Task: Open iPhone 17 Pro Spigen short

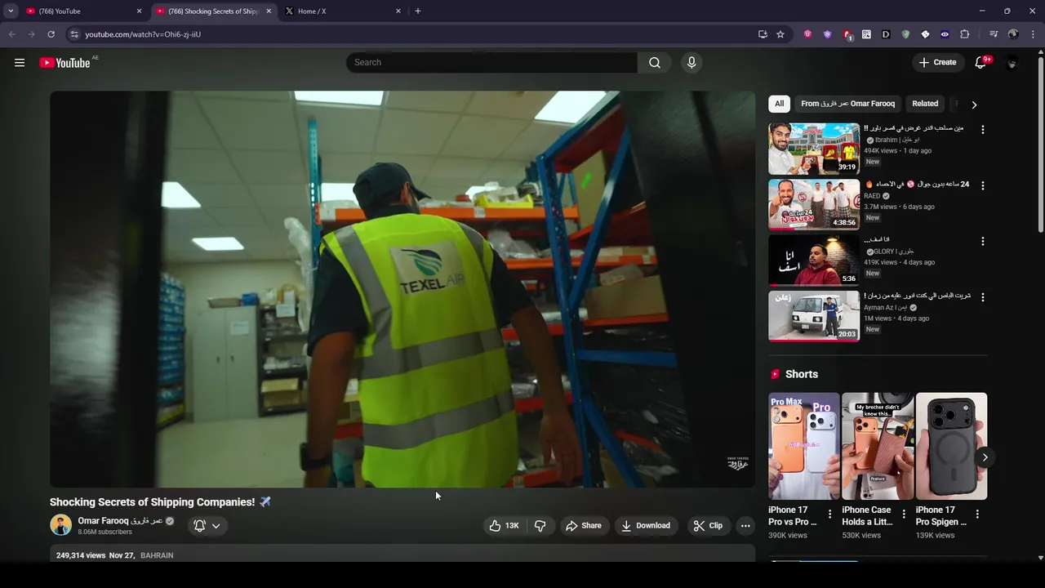Action: [951, 447]
